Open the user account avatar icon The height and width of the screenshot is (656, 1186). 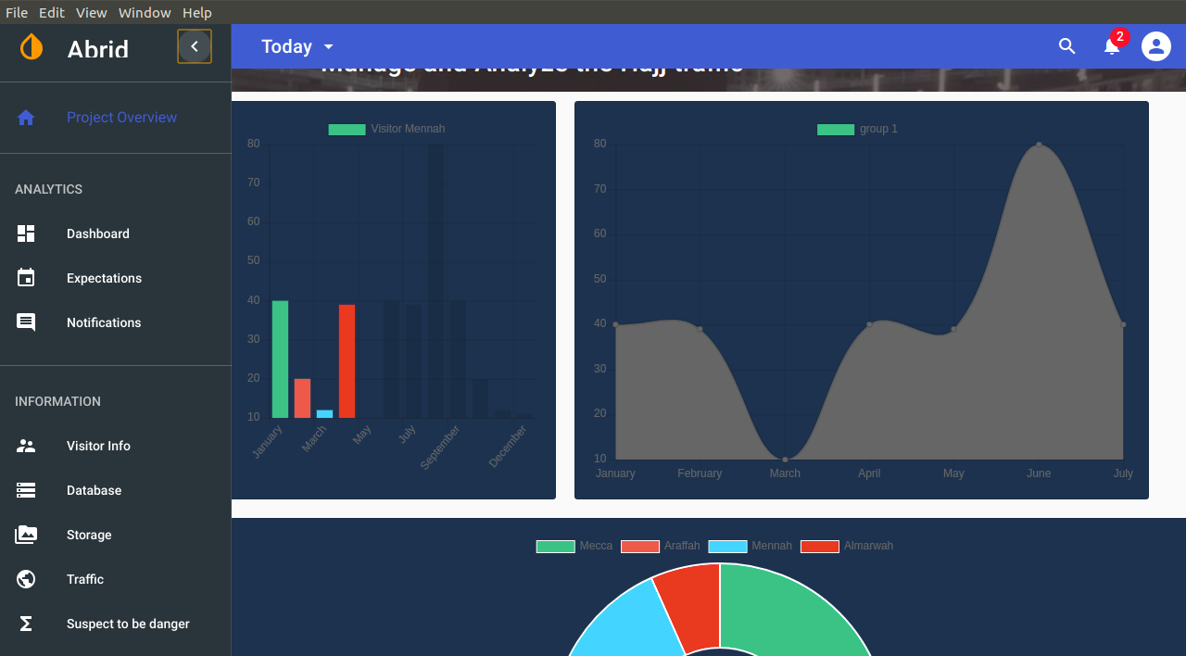pos(1156,46)
